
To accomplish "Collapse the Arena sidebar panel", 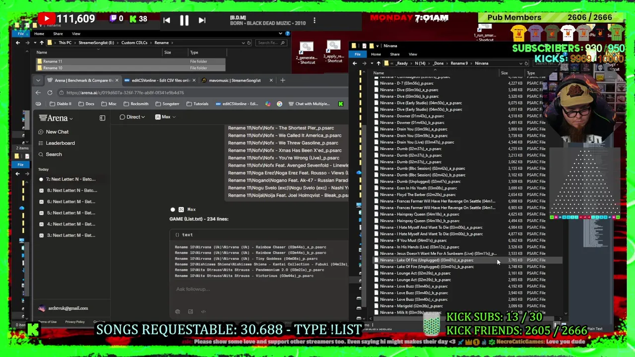I will coord(102,118).
